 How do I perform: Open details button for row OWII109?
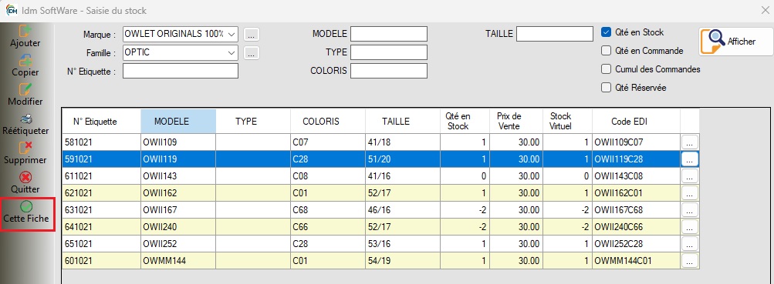(x=690, y=142)
